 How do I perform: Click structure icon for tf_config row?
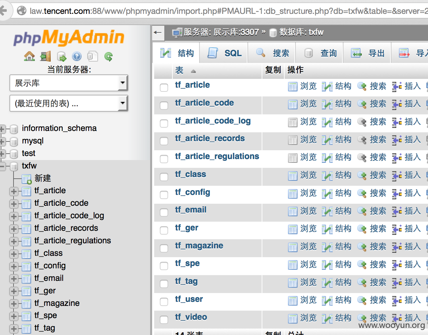[327, 194]
